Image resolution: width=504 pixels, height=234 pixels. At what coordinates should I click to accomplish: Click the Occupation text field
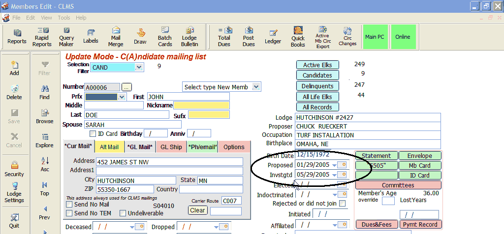(367, 135)
